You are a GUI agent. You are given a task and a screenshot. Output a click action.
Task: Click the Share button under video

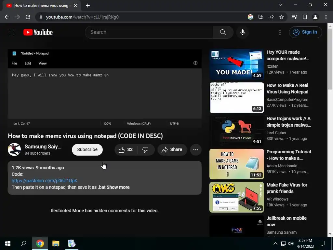(x=172, y=150)
